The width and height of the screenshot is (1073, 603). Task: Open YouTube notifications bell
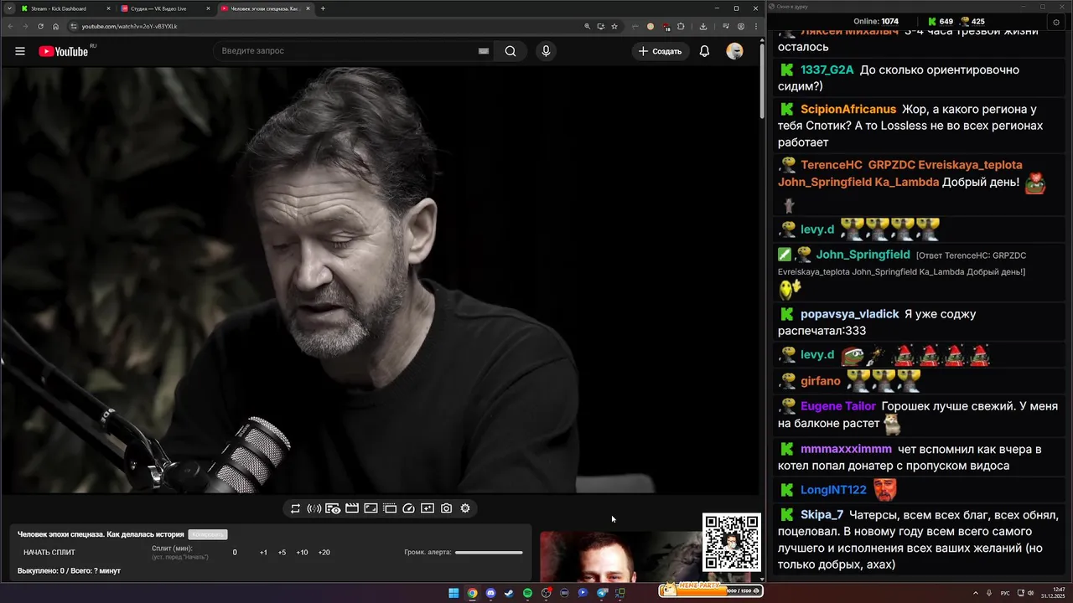tap(704, 51)
